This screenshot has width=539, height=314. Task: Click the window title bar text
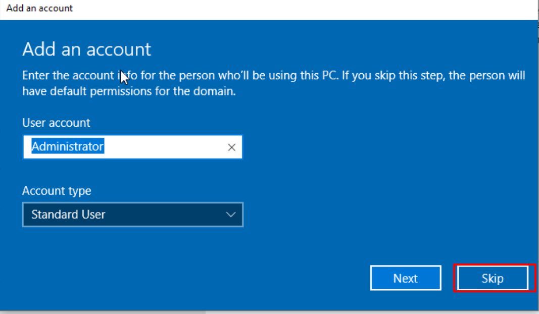[39, 8]
